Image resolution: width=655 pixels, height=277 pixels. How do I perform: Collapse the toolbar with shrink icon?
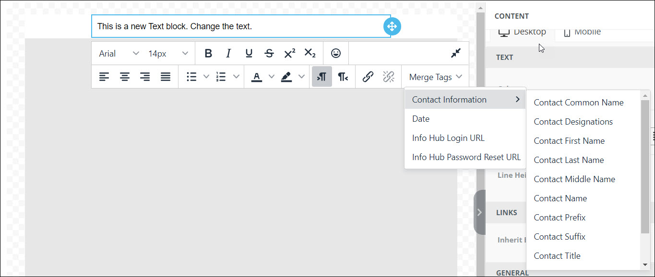click(455, 54)
